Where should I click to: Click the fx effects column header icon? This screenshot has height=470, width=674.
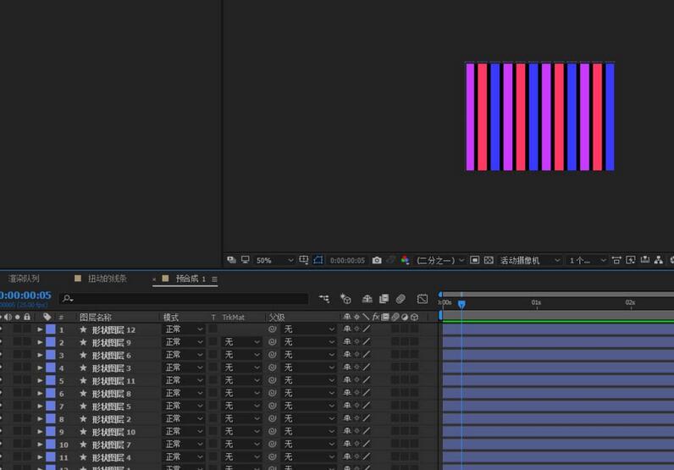(x=376, y=317)
